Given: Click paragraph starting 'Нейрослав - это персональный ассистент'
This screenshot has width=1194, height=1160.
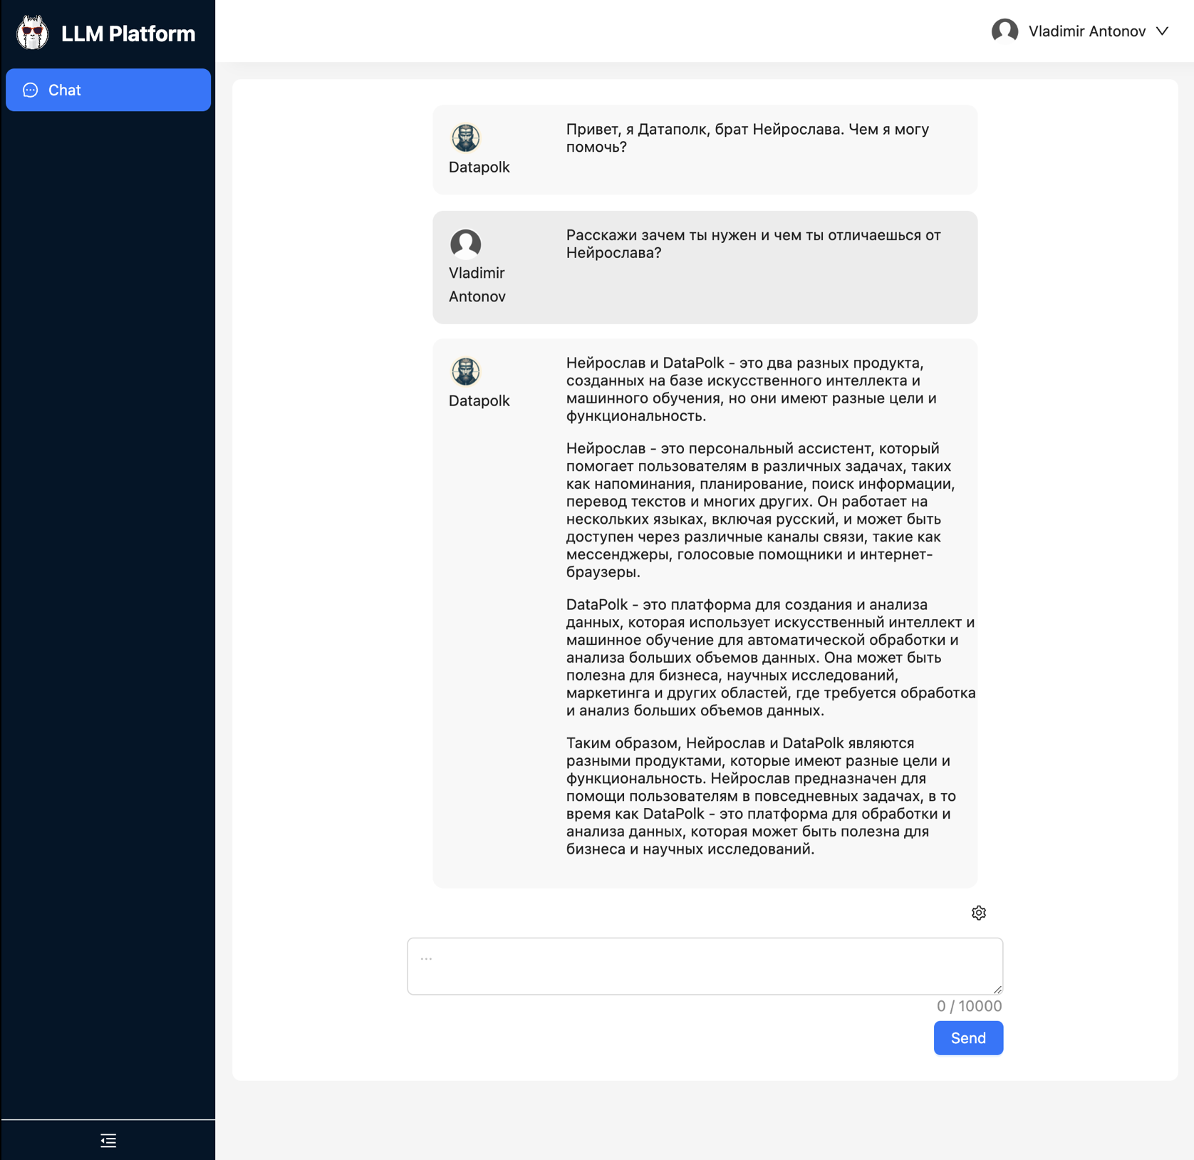Looking at the screenshot, I should pyautogui.click(x=761, y=510).
